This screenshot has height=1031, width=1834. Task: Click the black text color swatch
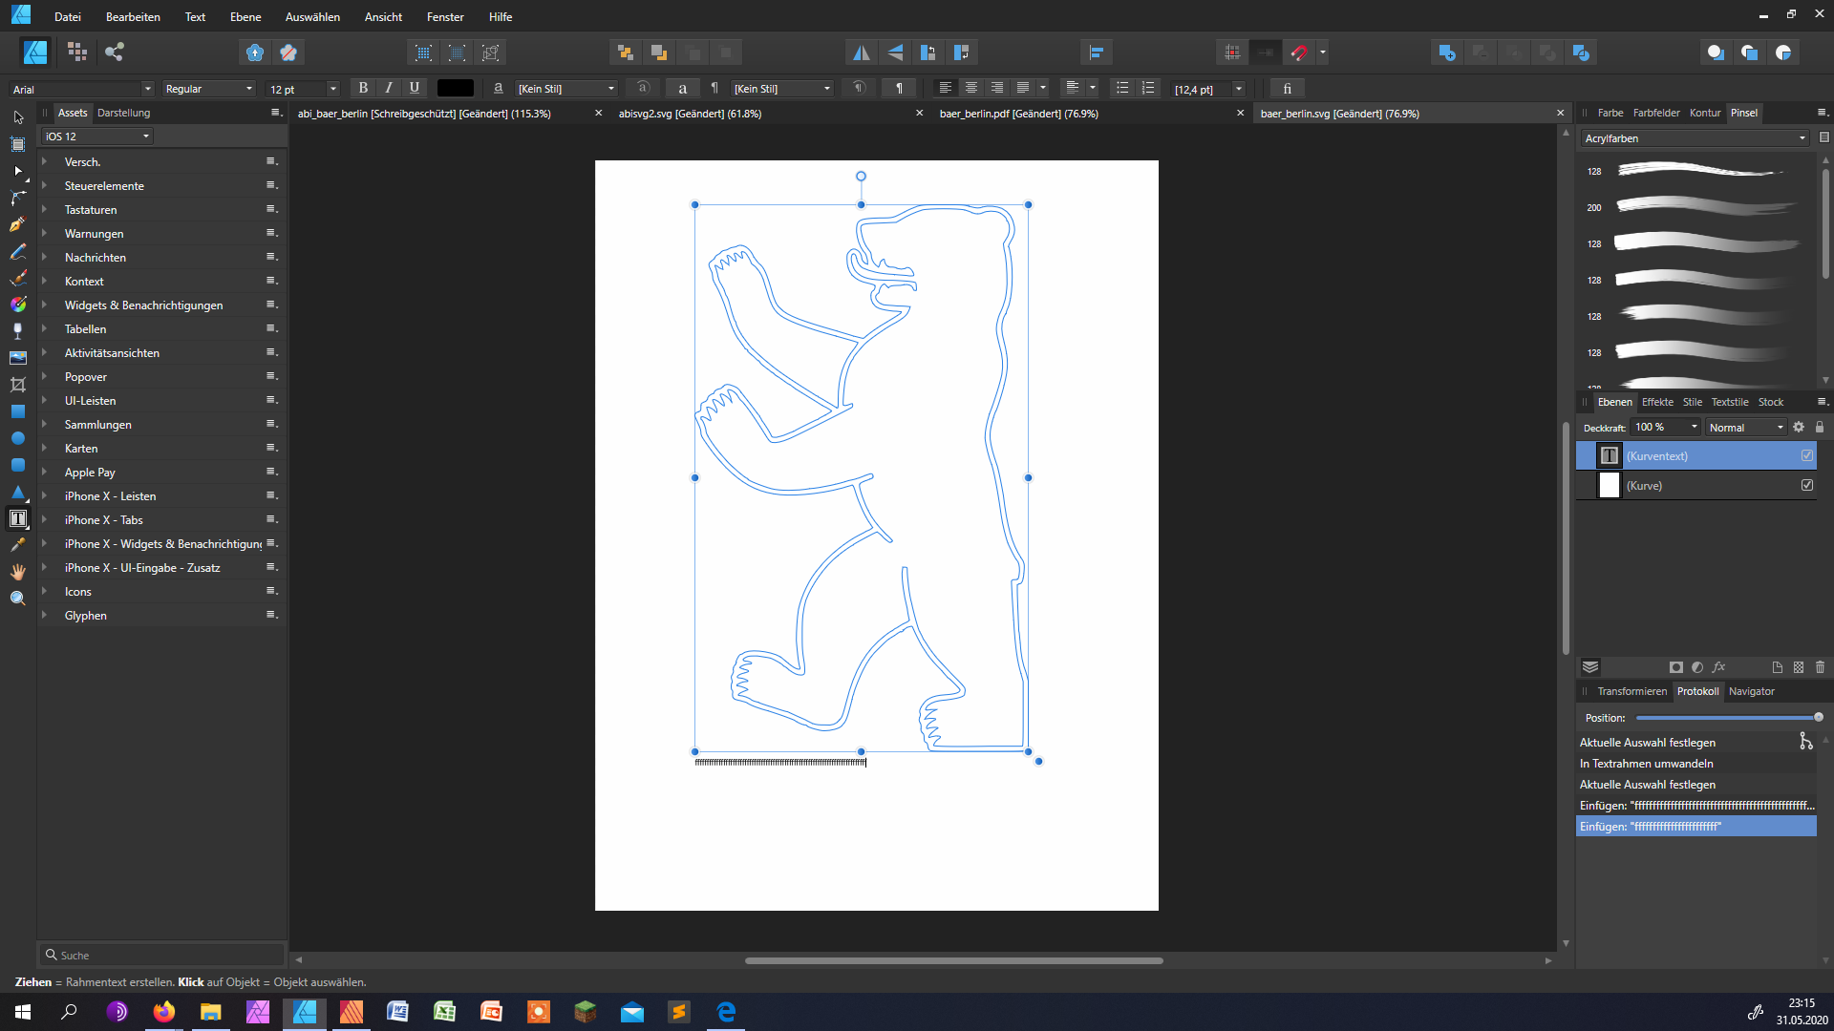point(456,88)
